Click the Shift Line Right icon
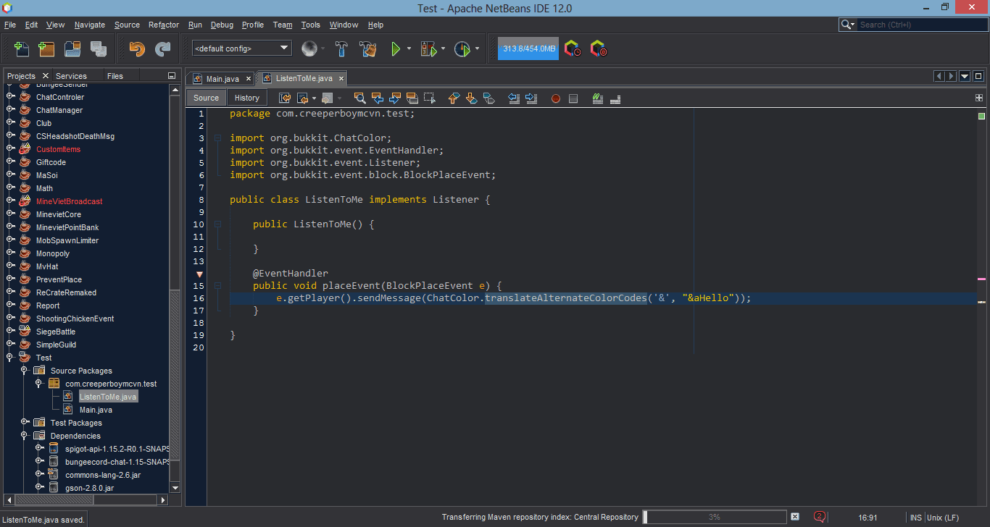The width and height of the screenshot is (990, 527). tap(531, 98)
